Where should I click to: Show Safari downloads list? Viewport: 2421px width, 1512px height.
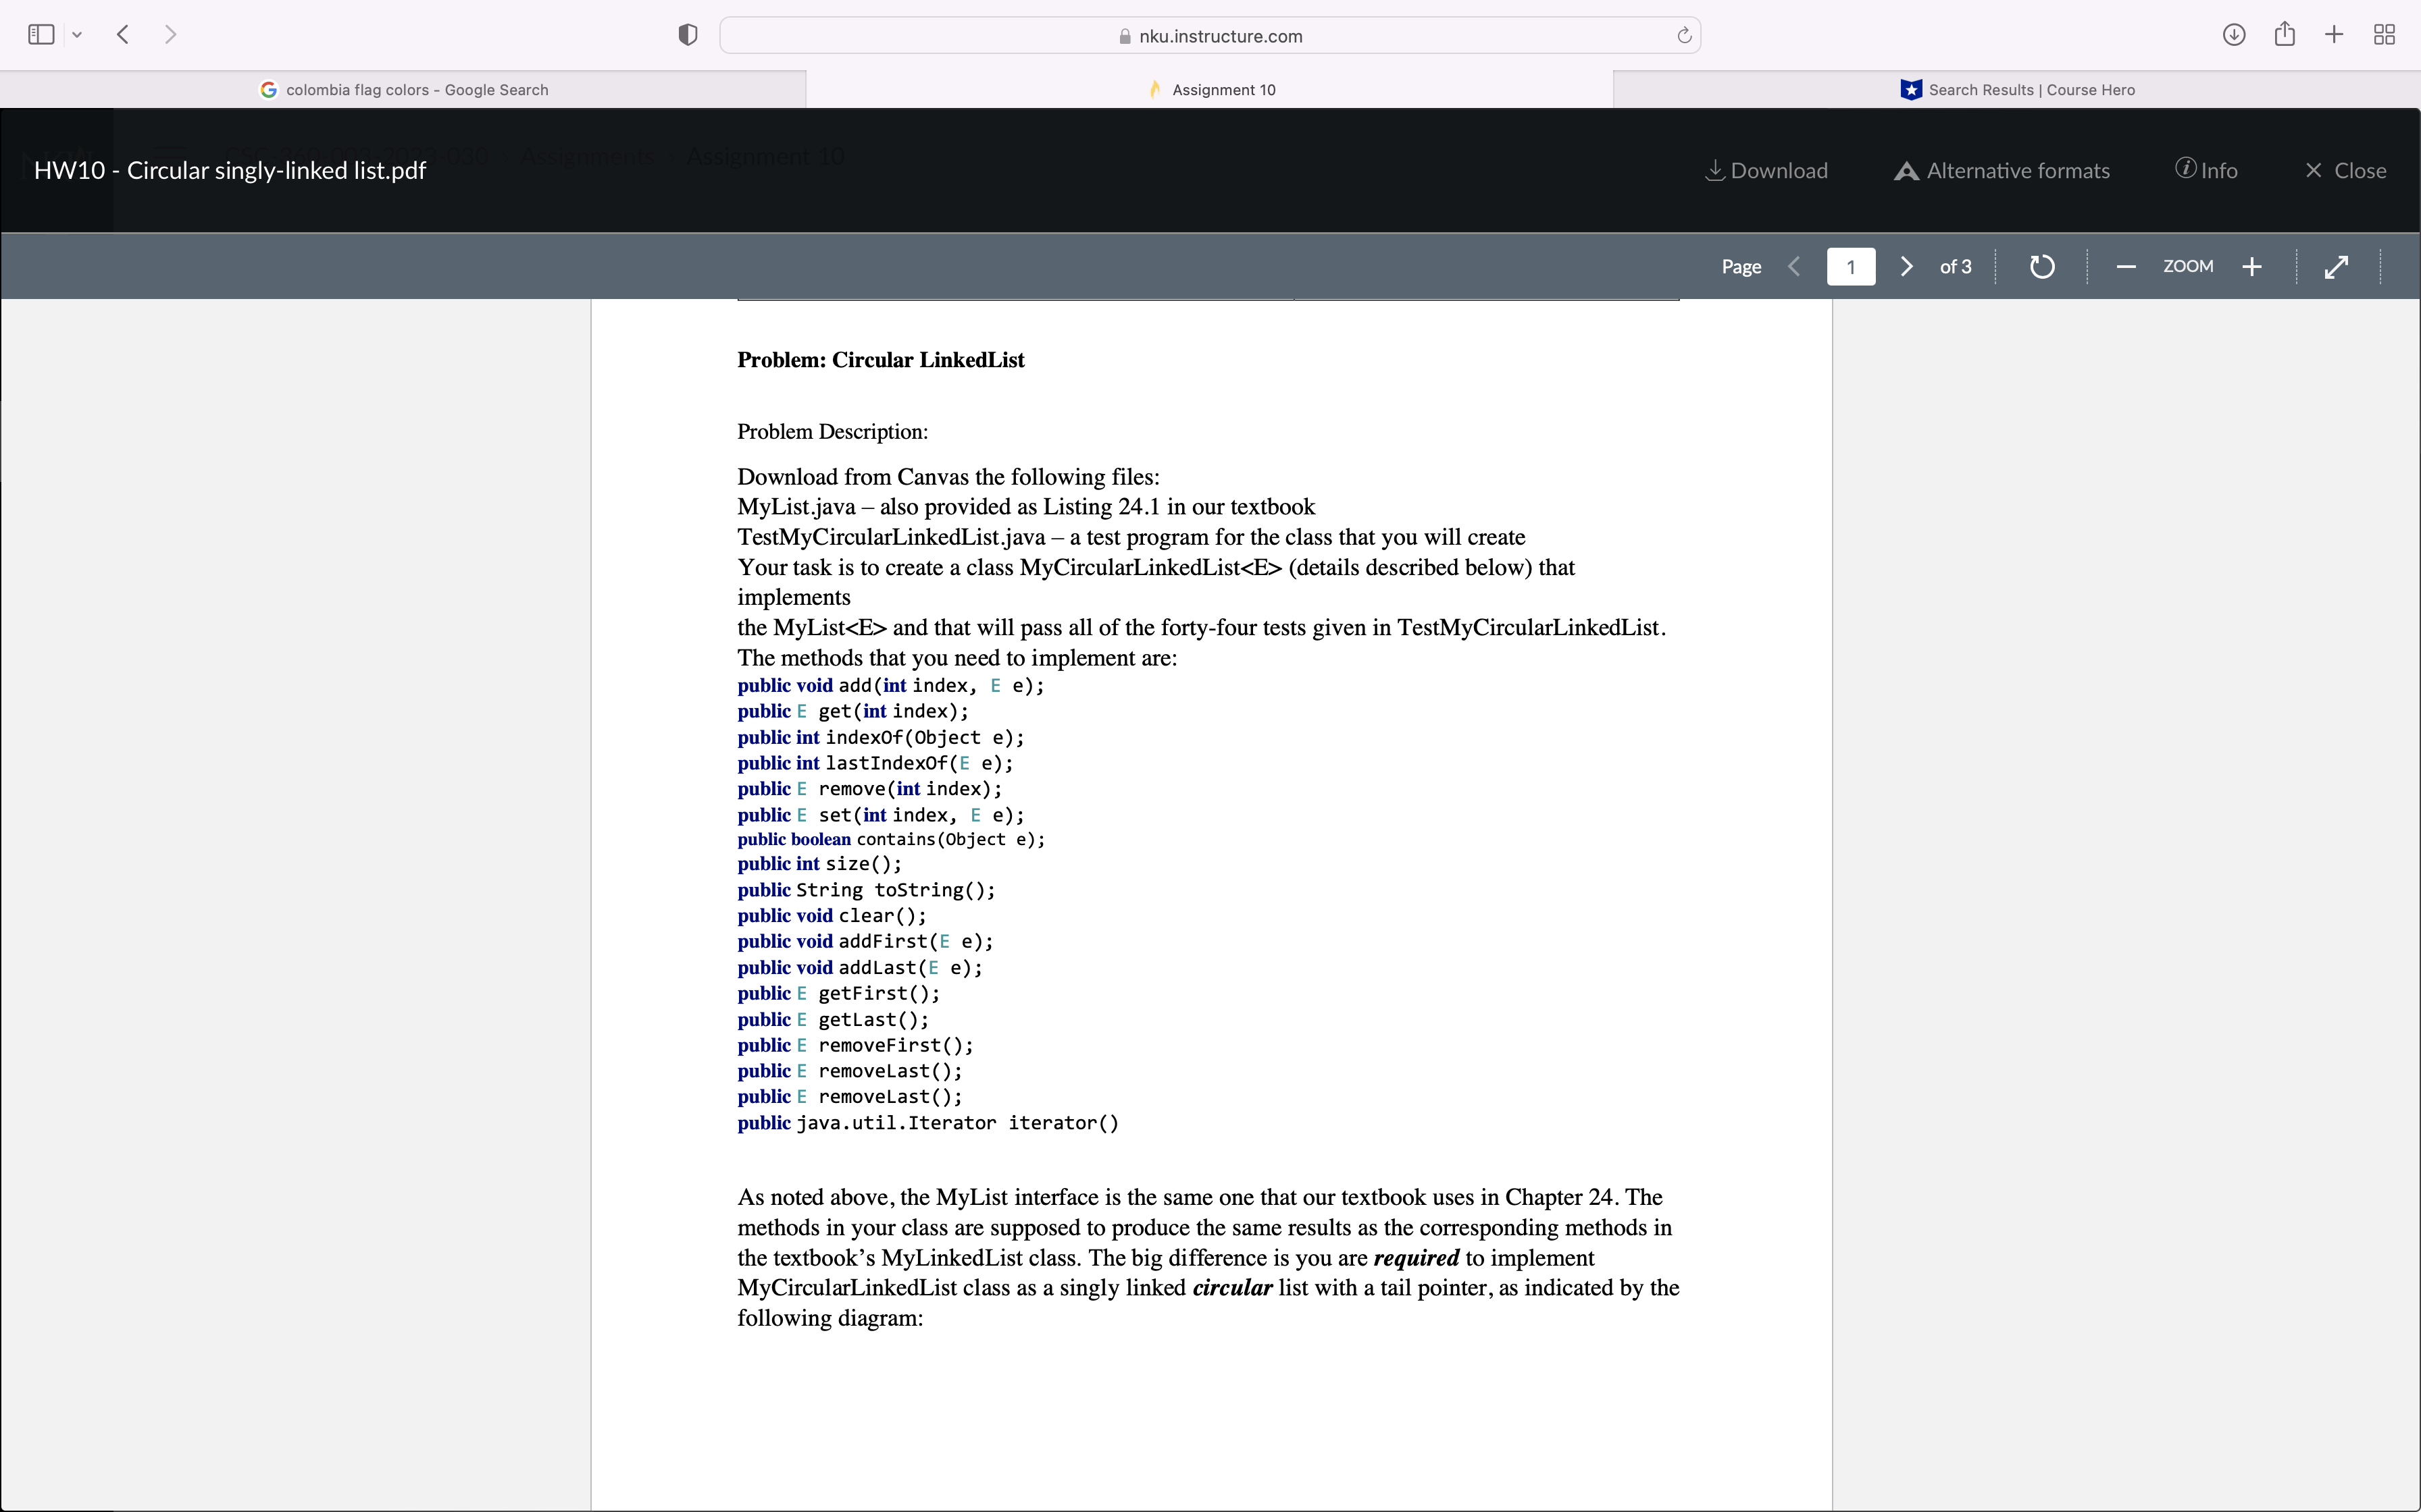pyautogui.click(x=2234, y=35)
